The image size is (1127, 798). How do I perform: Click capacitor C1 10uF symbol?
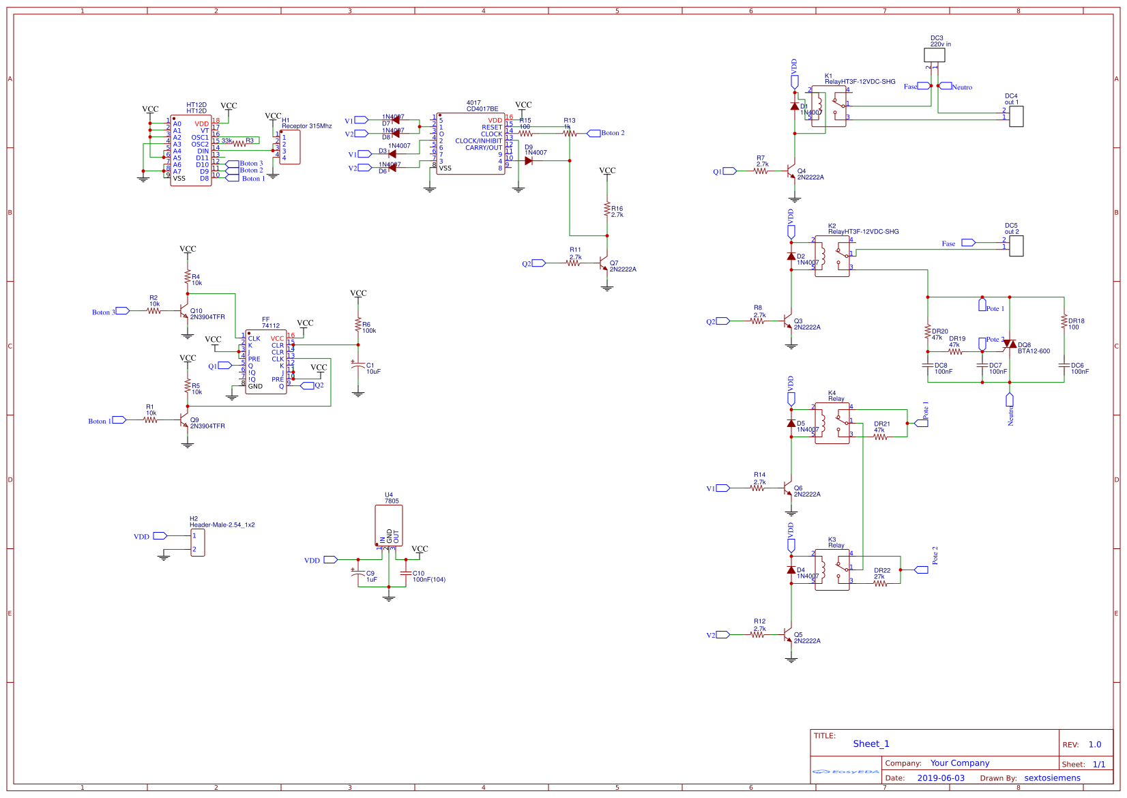(x=358, y=366)
